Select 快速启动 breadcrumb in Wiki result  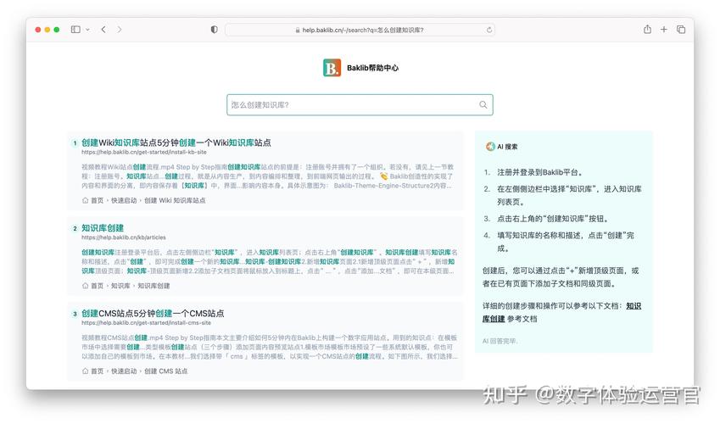124,200
